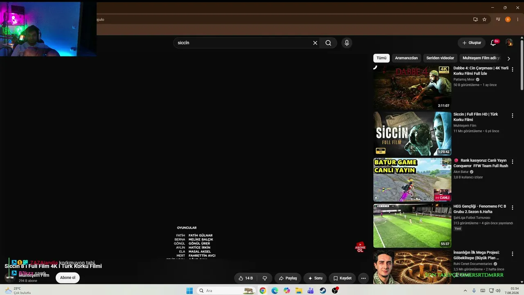Open File Explorer from taskbar
Viewport: 524px width, 295px height.
[x=299, y=290]
